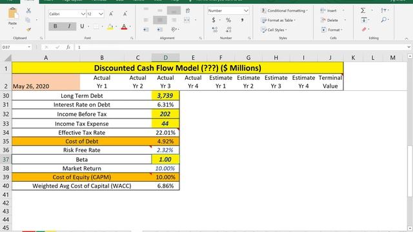413x232 pixels.
Task: Toggle Bold formatting
Action: coord(55,26)
